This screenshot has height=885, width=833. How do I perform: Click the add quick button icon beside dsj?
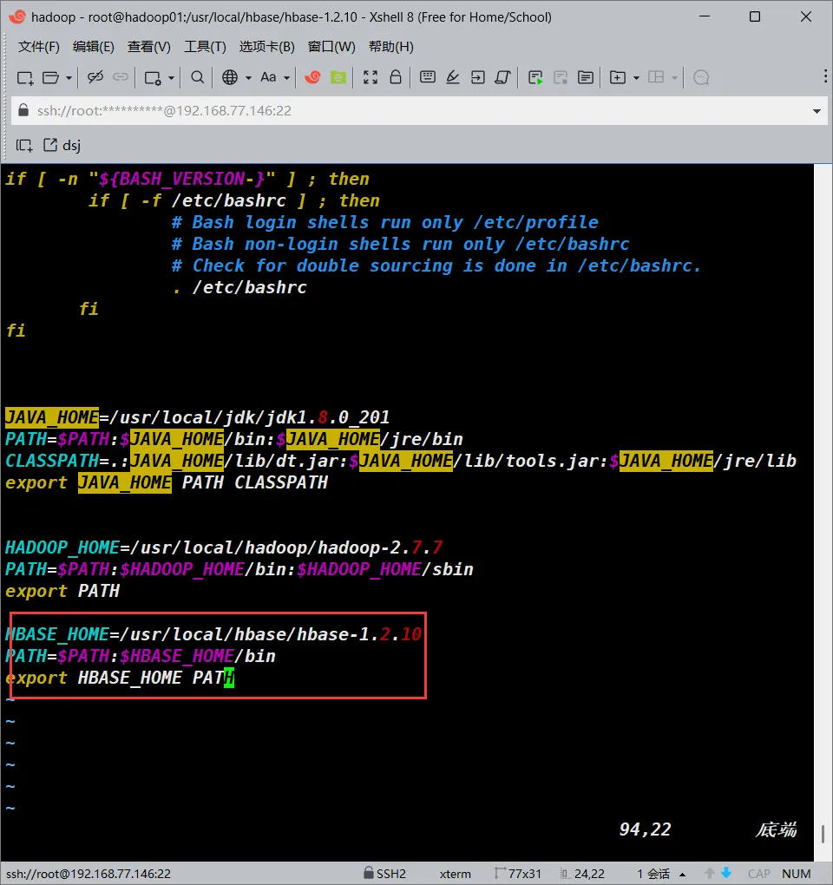(23, 146)
